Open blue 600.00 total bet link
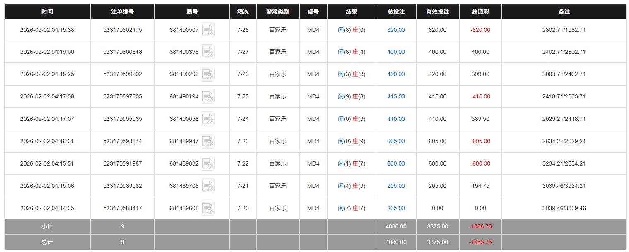 (396, 164)
